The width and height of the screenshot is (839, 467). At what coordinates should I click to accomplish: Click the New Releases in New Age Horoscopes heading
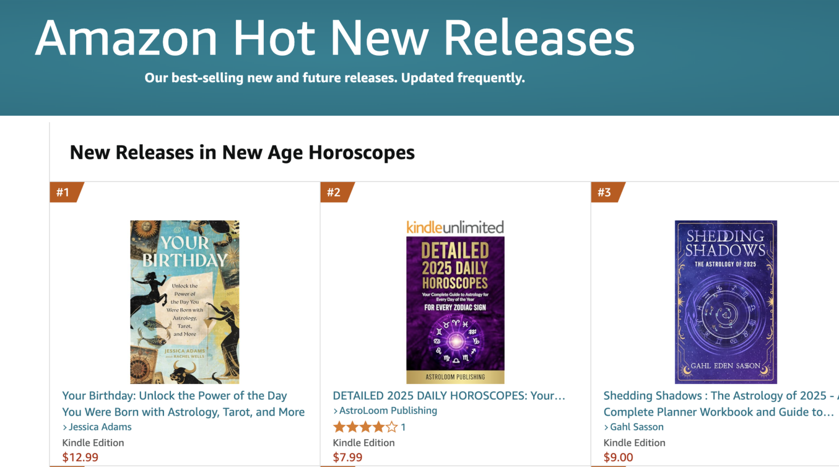pyautogui.click(x=242, y=152)
